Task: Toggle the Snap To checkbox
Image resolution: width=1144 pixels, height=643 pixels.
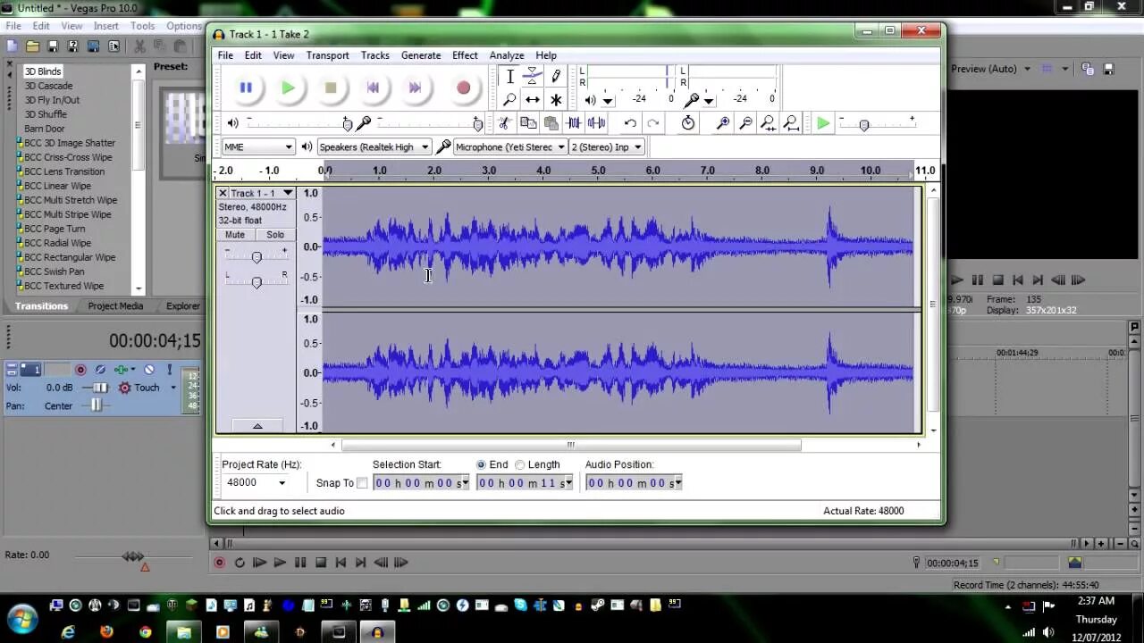Action: (362, 483)
